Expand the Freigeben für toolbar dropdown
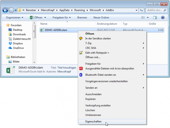Image resolution: width=170 pixels, height=128 pixels. (x=62, y=17)
